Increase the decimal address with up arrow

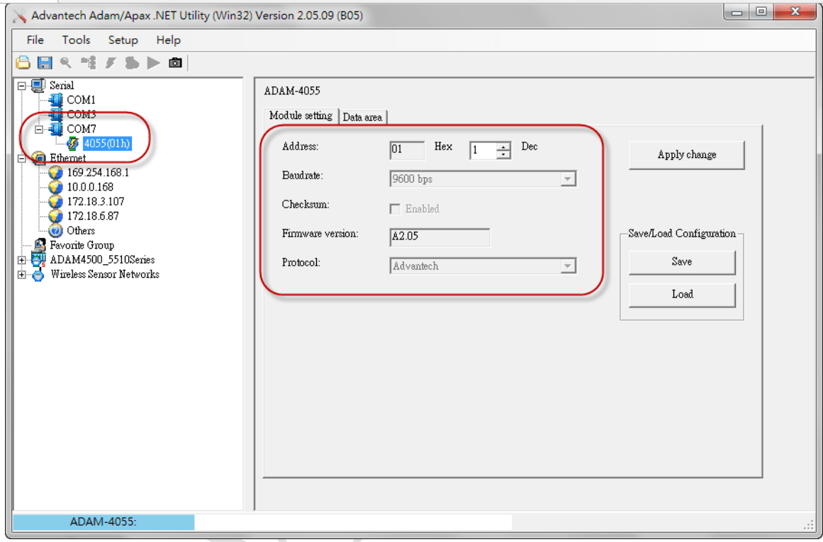503,147
